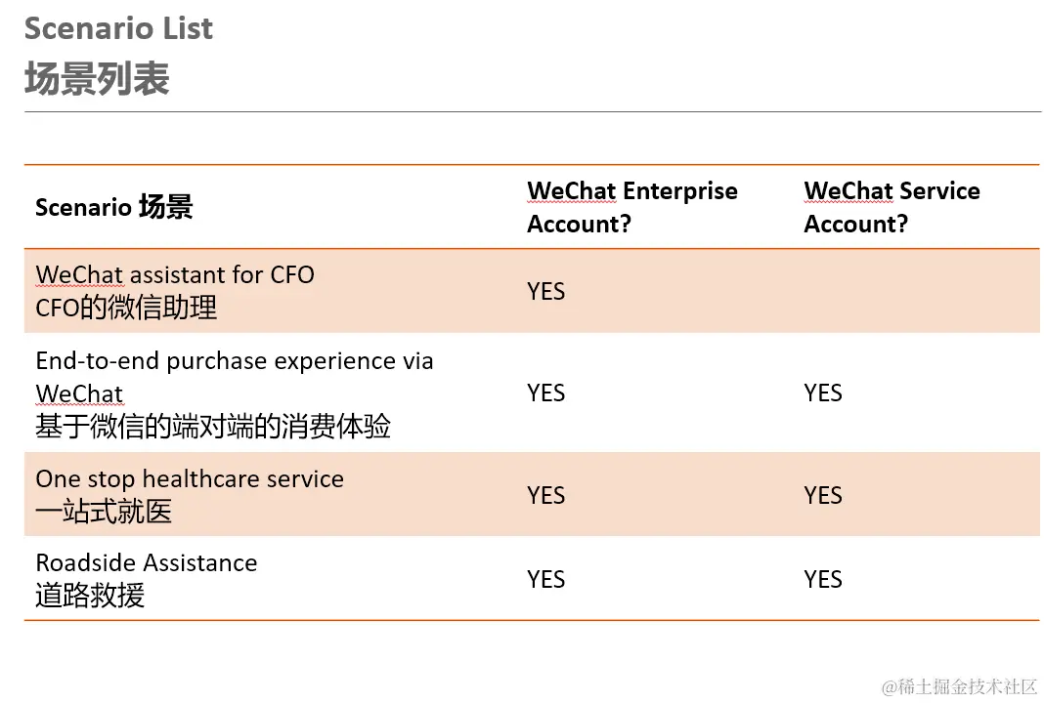Select the 'WeChat Enterprise Account?' column header
The image size is (1044, 703).
(631, 207)
